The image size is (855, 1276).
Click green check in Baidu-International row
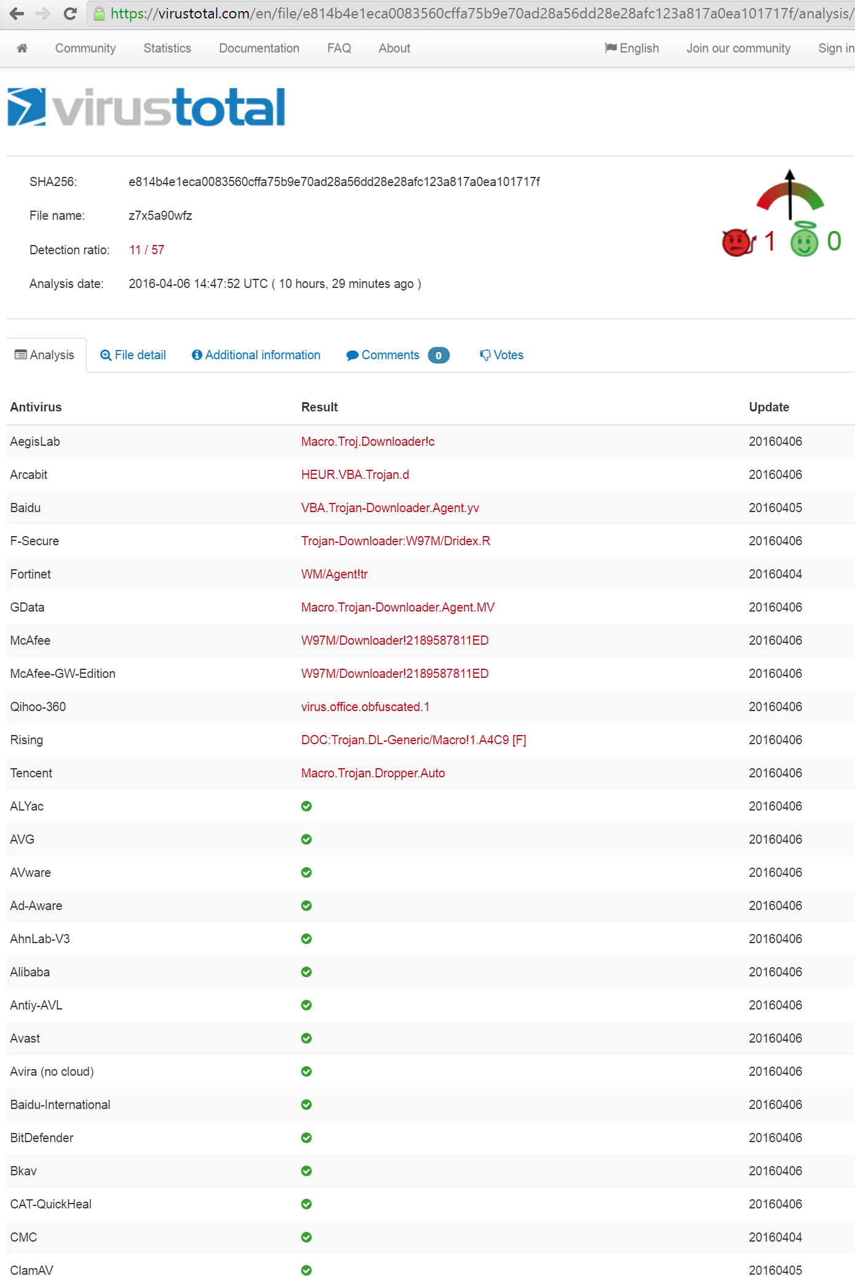(x=306, y=1105)
